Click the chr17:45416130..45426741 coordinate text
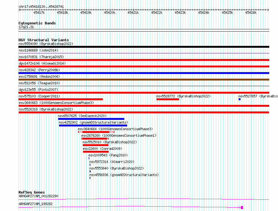Image resolution: width=278 pixels, height=211 pixels. [x=41, y=7]
